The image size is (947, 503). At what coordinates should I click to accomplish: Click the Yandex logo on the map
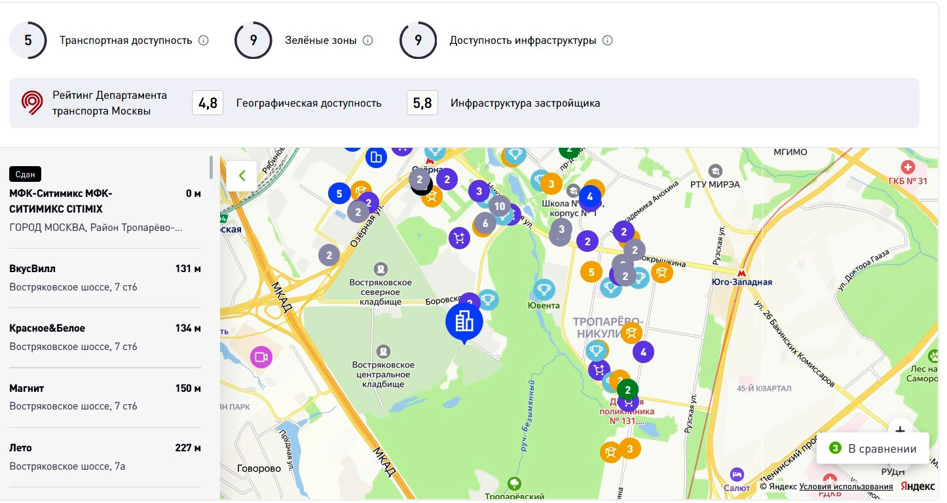(x=918, y=486)
